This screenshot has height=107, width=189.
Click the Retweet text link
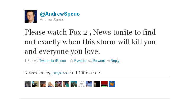coord(99,61)
